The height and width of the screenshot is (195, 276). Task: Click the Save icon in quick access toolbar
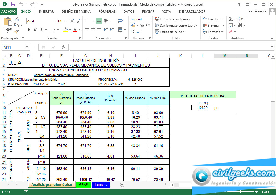(13, 4)
